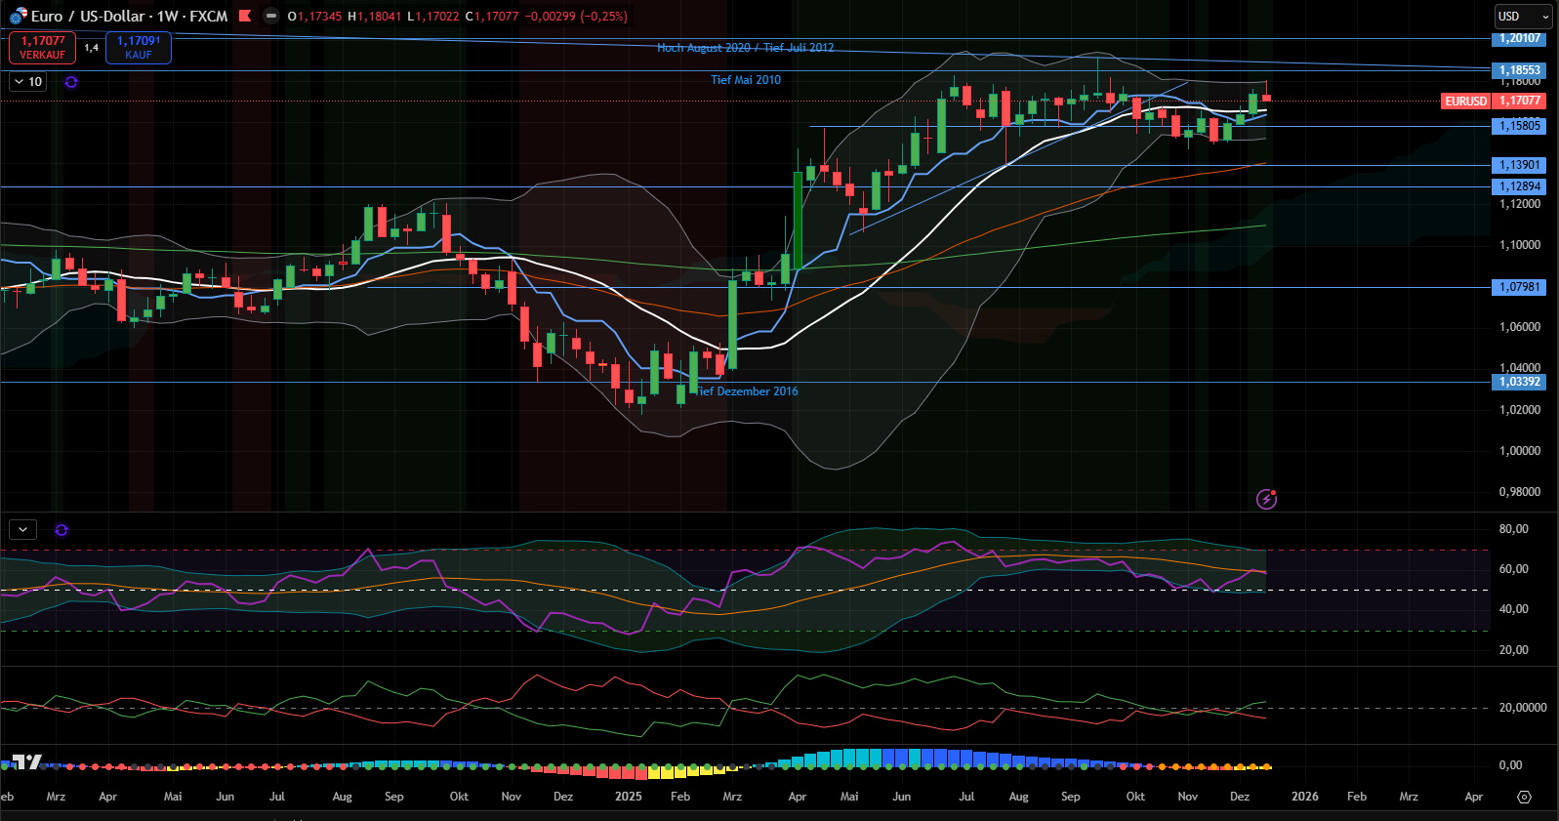This screenshot has width=1559, height=821.
Task: Open the USD currency dropdown
Action: [x=1523, y=17]
